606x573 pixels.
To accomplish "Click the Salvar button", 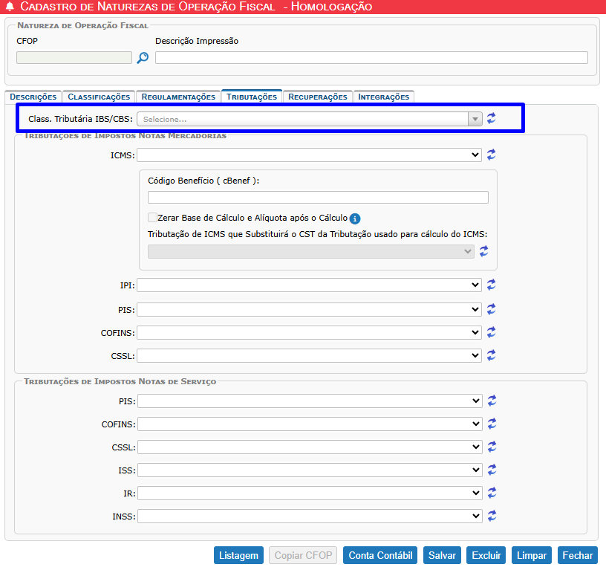I will [x=442, y=555].
